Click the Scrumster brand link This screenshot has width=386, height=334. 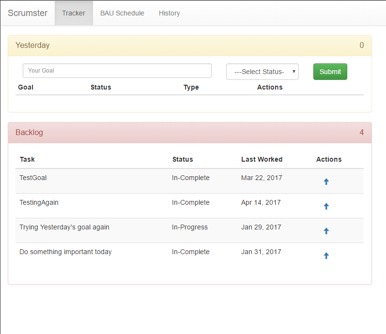28,13
